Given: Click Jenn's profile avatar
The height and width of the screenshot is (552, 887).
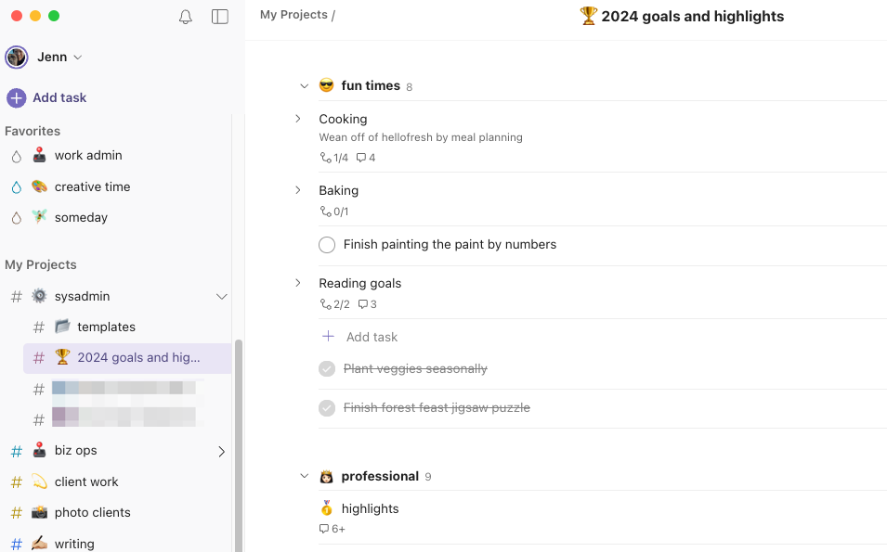Looking at the screenshot, I should [x=17, y=58].
